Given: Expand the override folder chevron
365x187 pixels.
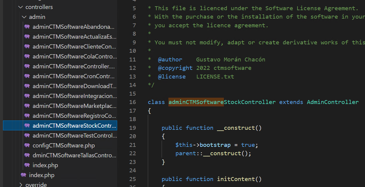Looking at the screenshot, I should (20, 185).
